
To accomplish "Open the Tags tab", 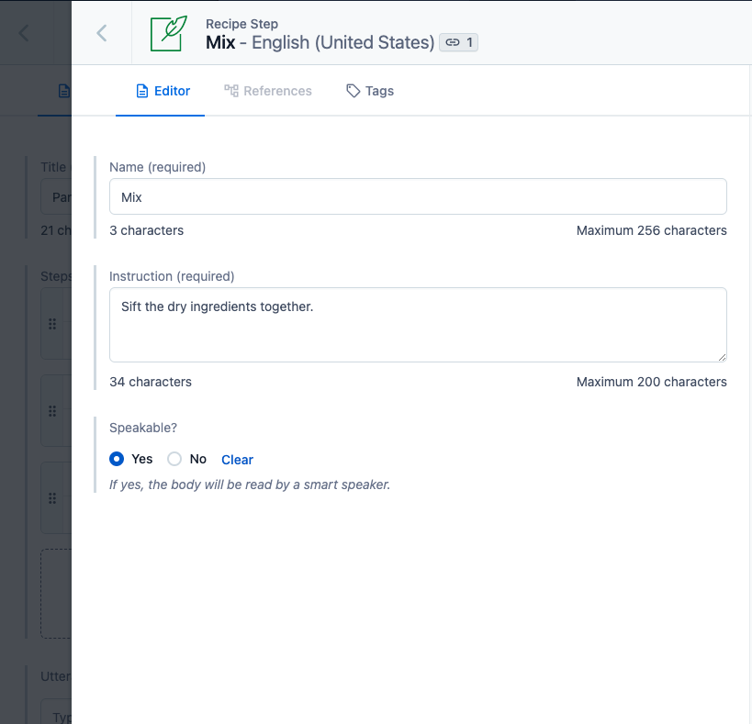I will tap(370, 91).
